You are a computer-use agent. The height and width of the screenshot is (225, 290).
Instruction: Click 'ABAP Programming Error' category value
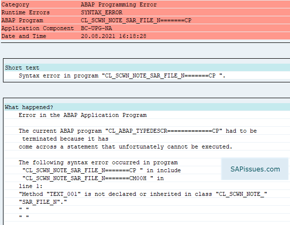tap(119, 4)
